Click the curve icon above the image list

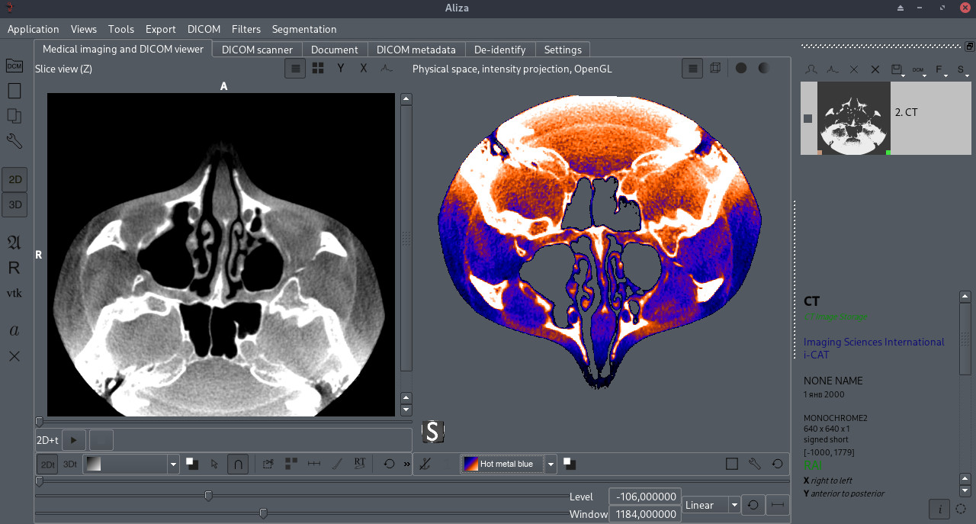point(833,69)
